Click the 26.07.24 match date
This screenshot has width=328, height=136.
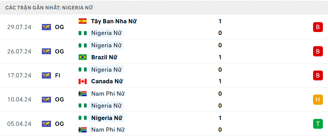19,51
